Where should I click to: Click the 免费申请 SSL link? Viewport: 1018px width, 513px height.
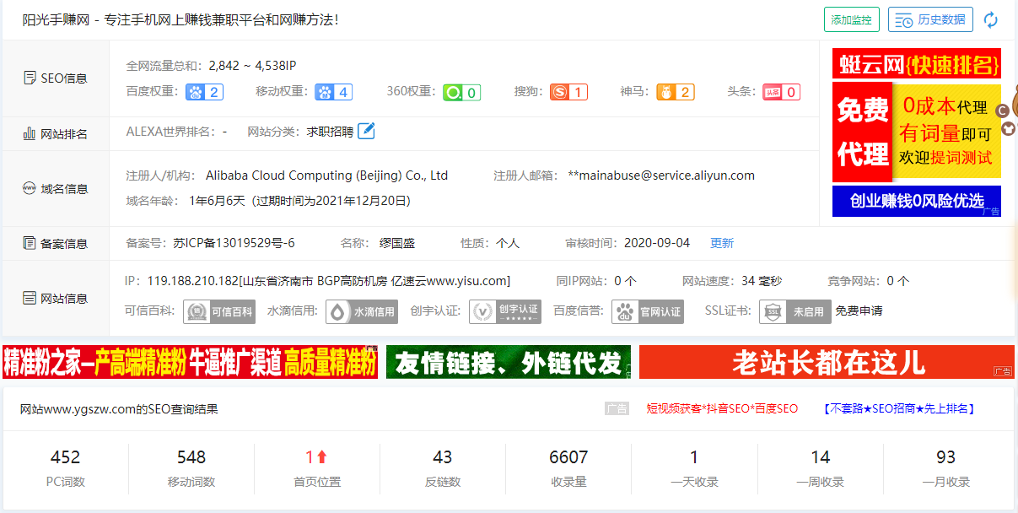click(859, 310)
